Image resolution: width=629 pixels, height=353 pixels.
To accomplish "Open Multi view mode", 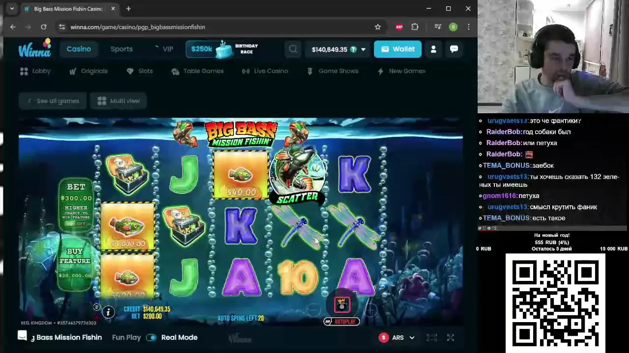I will 118,101.
